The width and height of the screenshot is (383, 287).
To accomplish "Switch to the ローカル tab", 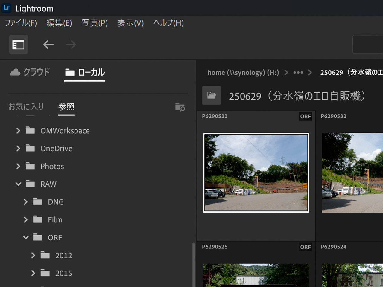I will coord(85,72).
